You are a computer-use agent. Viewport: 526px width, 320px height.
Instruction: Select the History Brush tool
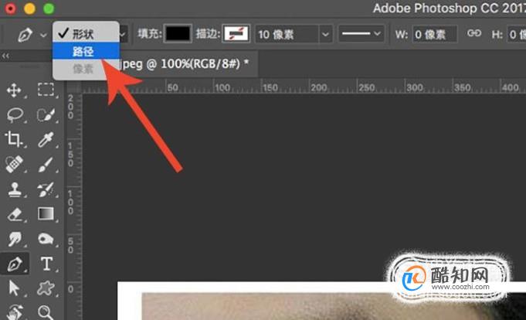[x=46, y=189]
